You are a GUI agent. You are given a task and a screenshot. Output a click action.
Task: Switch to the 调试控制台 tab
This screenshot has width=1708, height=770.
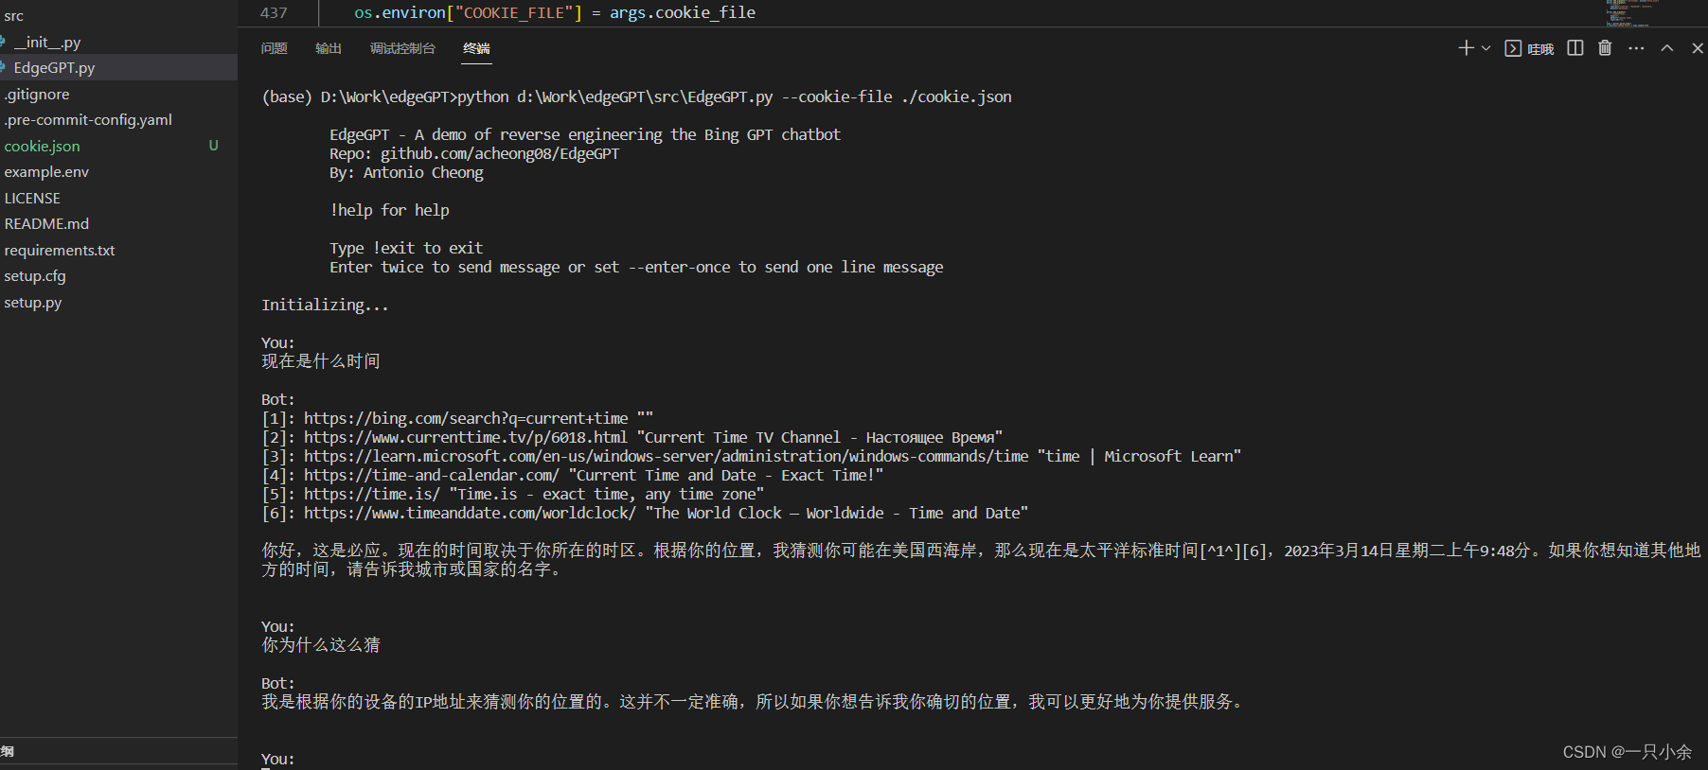pyautogui.click(x=402, y=48)
